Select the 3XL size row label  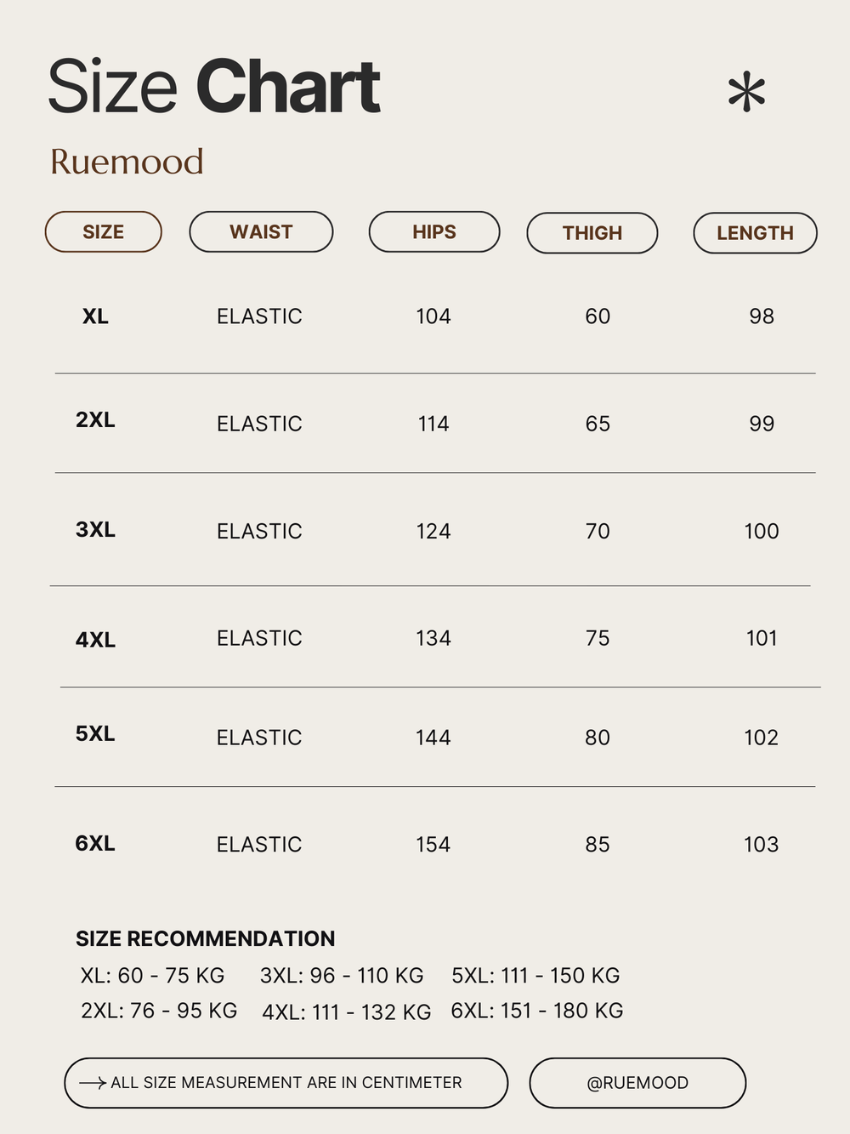click(95, 529)
